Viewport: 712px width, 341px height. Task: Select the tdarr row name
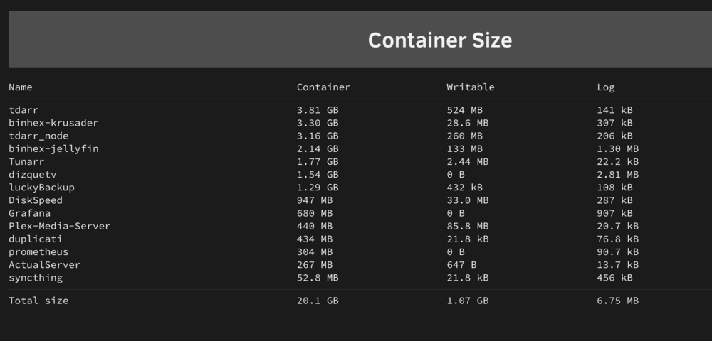[x=23, y=110]
